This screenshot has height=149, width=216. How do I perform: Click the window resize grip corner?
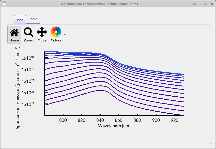210,143
